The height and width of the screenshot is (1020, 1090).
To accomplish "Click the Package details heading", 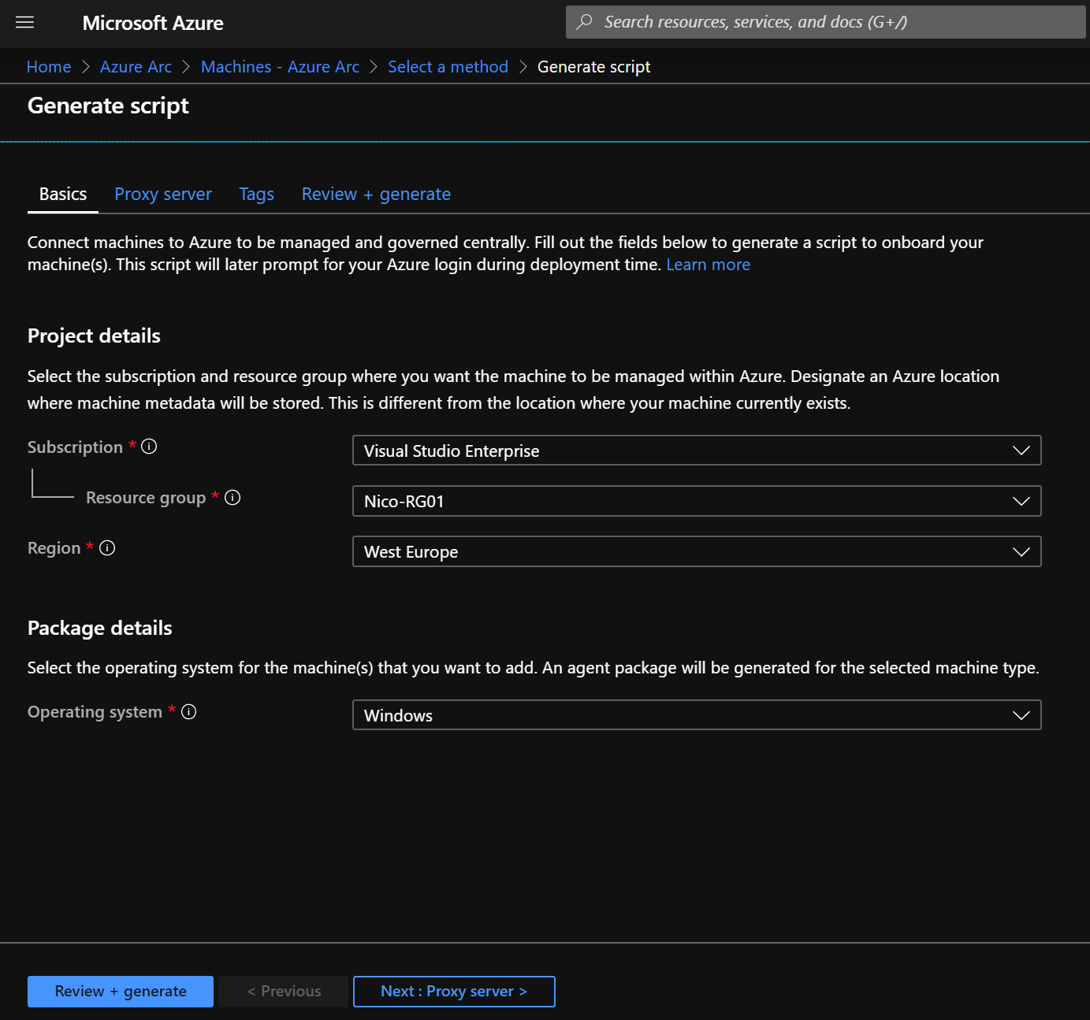I will click(x=100, y=628).
